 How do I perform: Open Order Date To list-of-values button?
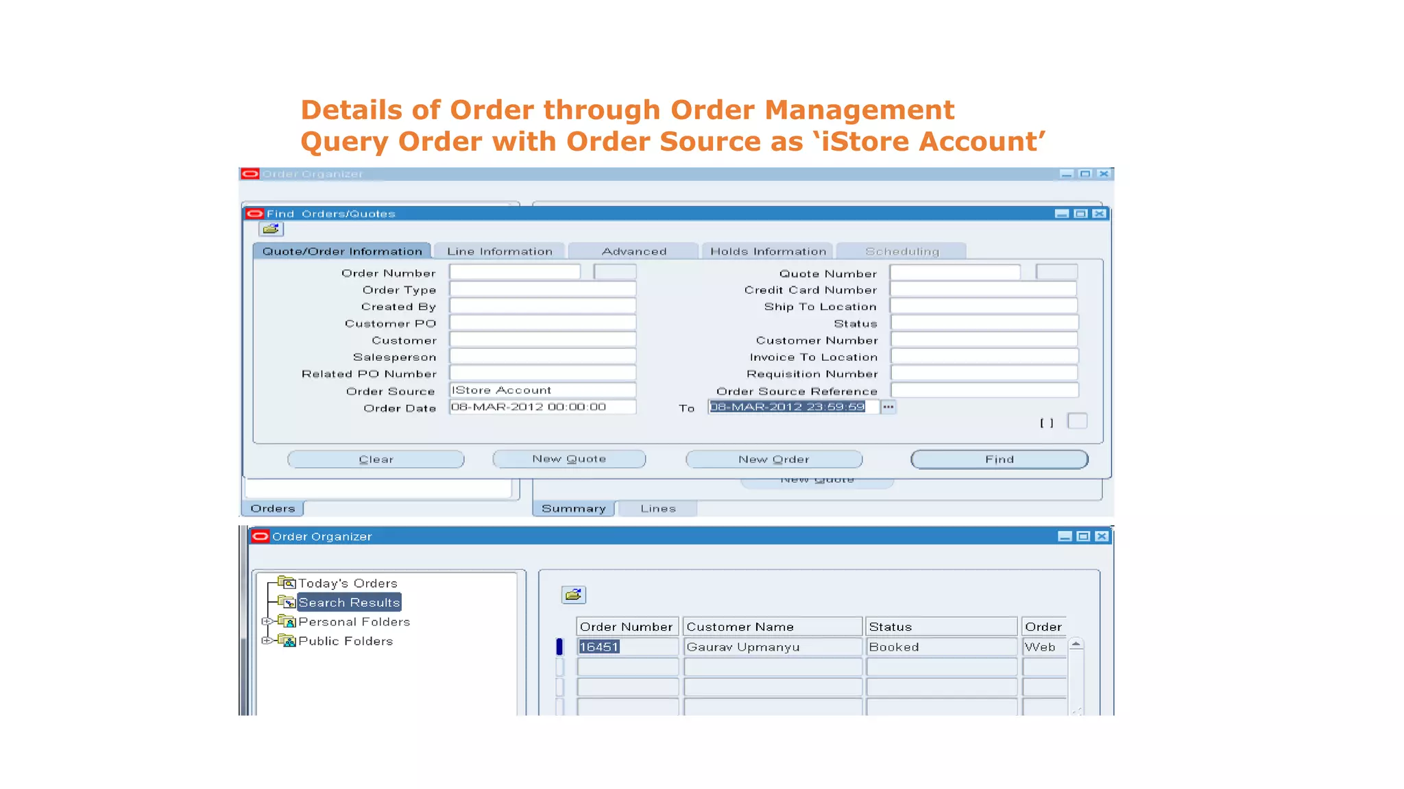pos(888,407)
